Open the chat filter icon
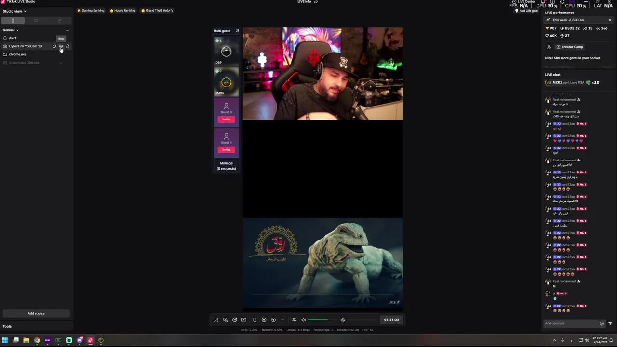Viewport: 617px width, 347px height. [610, 323]
